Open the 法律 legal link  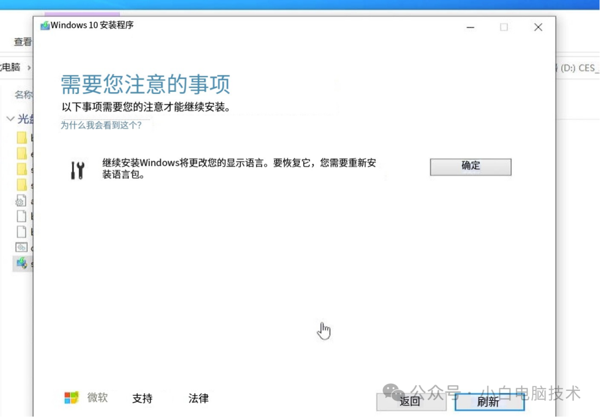[x=198, y=398]
